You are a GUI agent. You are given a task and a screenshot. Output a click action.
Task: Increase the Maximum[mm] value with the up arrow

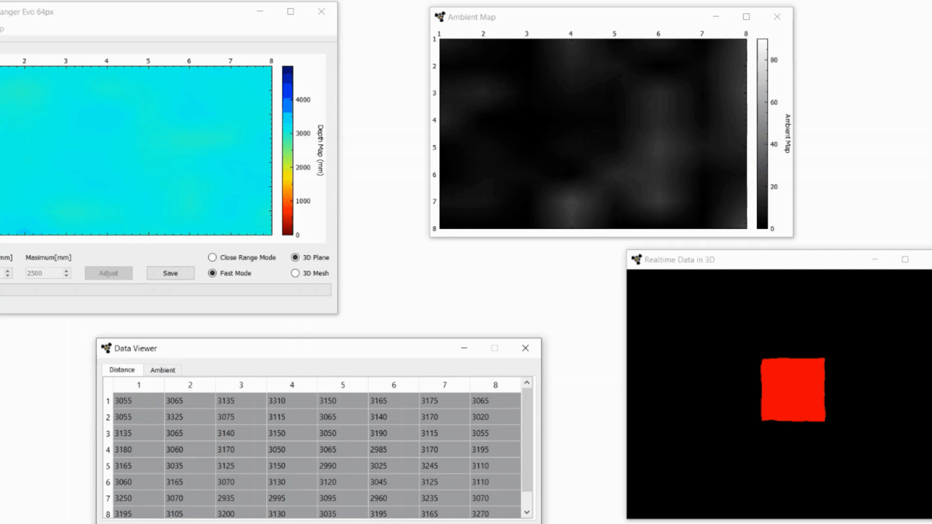tap(67, 271)
